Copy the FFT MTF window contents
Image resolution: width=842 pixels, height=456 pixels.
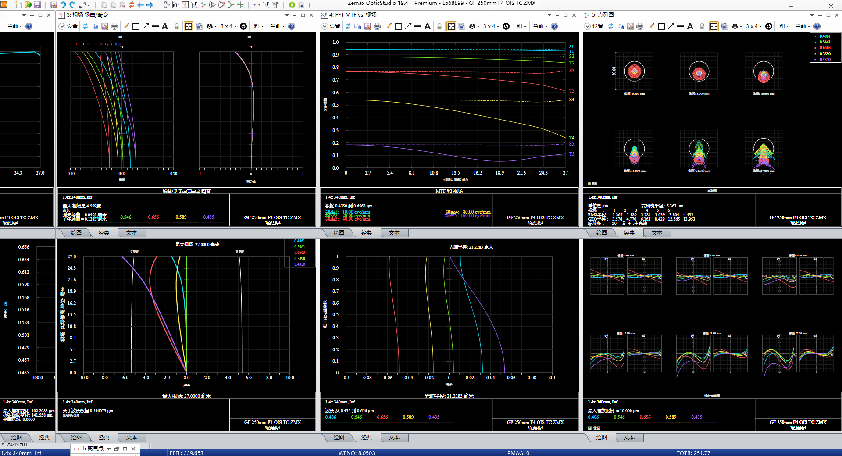pos(358,26)
